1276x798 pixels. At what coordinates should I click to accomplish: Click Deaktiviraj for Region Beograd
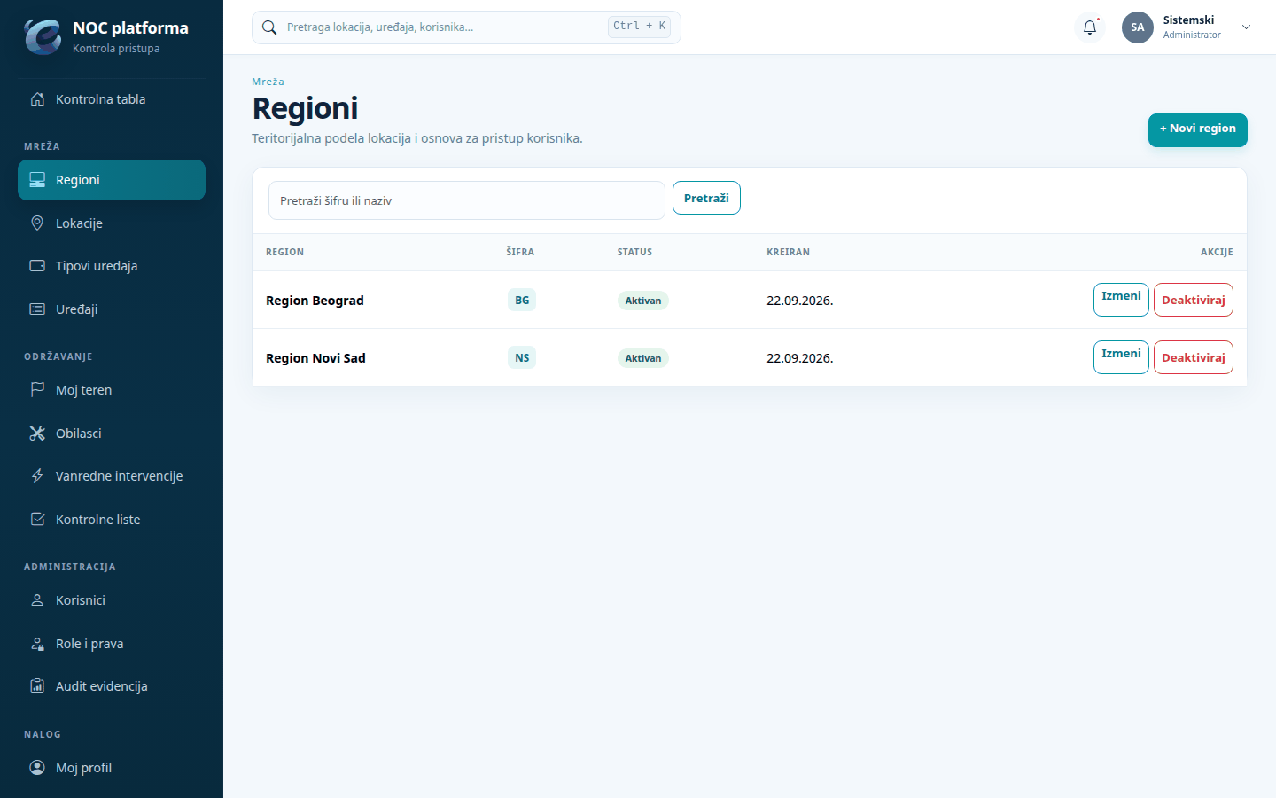click(x=1194, y=300)
